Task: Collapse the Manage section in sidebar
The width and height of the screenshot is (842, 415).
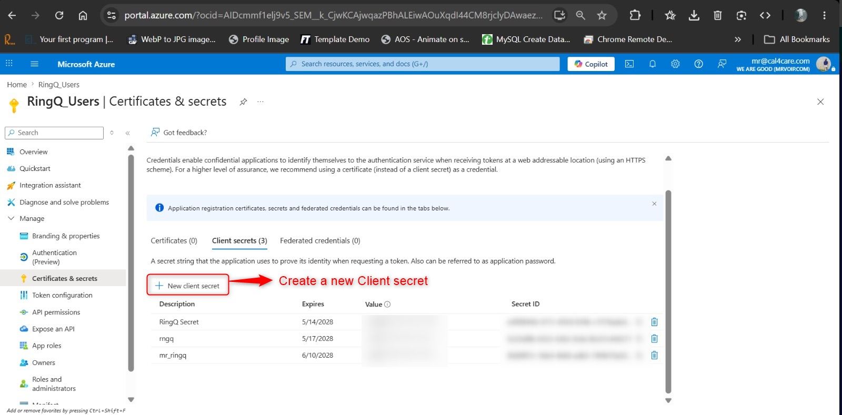Action: point(11,218)
